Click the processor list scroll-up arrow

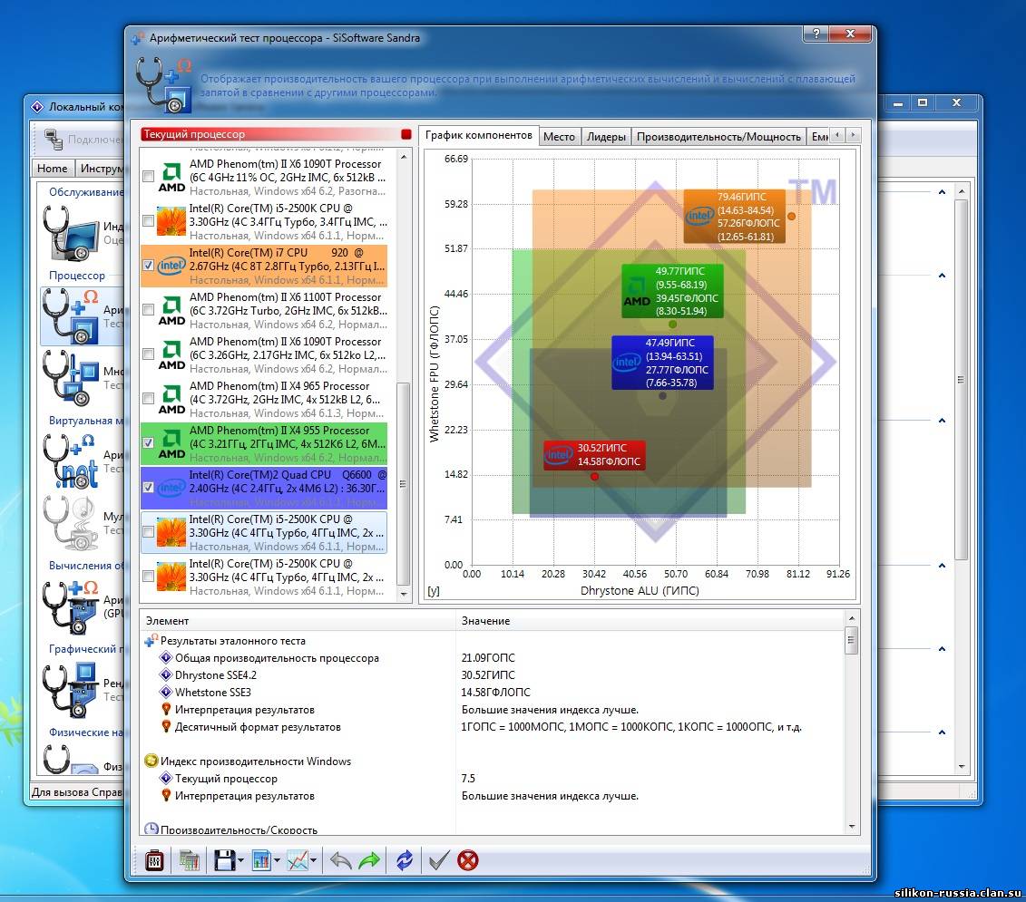(404, 157)
